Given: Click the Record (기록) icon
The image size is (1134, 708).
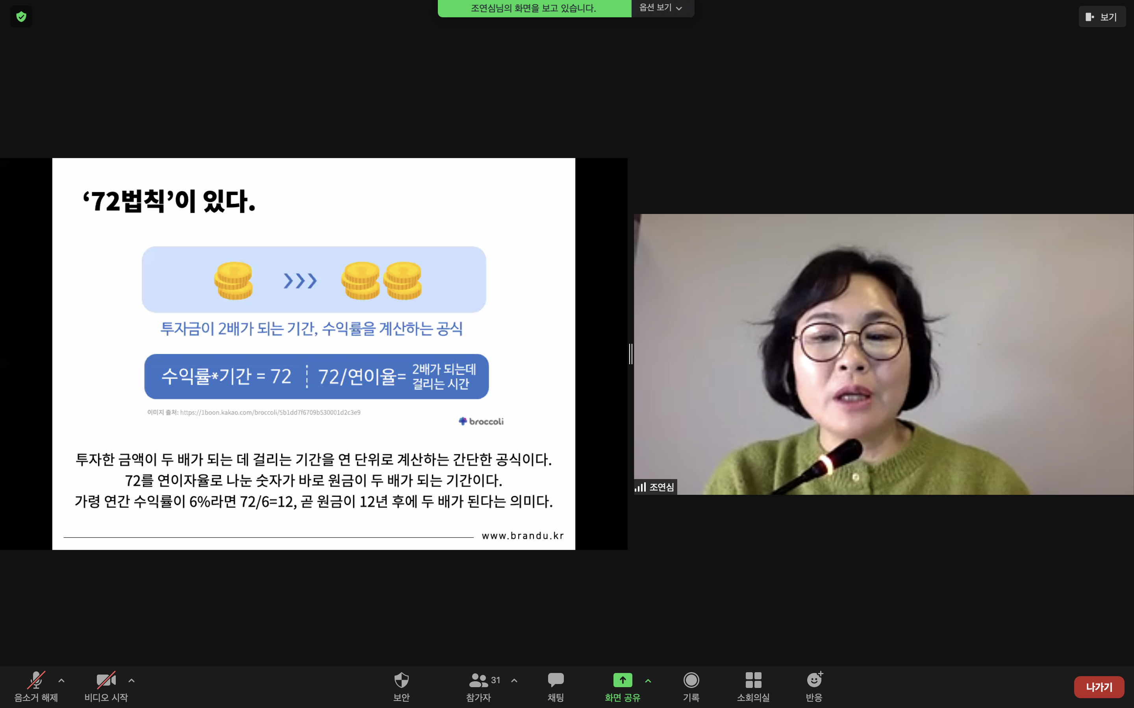Looking at the screenshot, I should coord(691,680).
